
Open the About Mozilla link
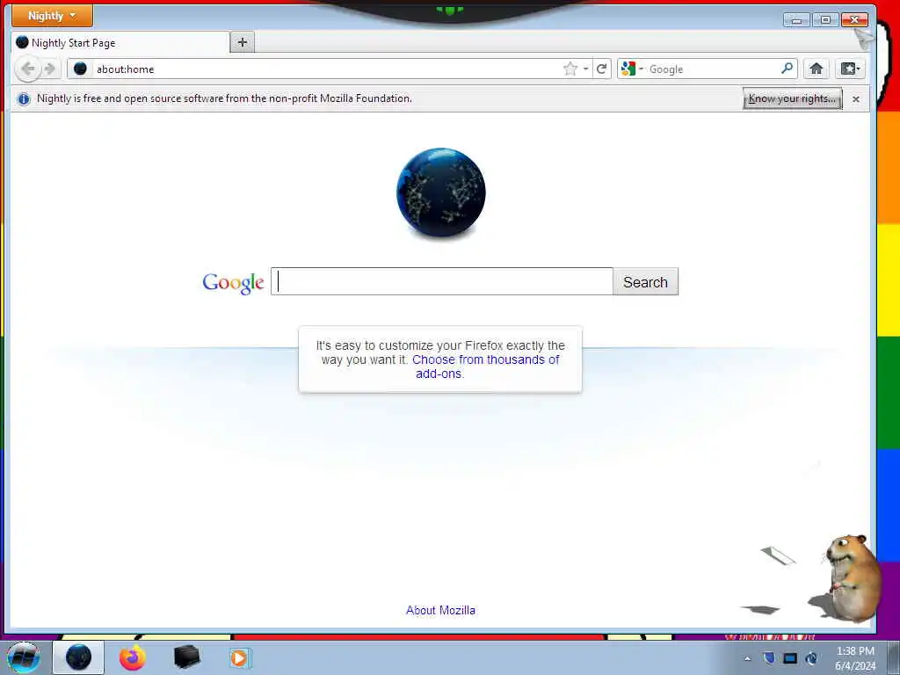click(440, 610)
